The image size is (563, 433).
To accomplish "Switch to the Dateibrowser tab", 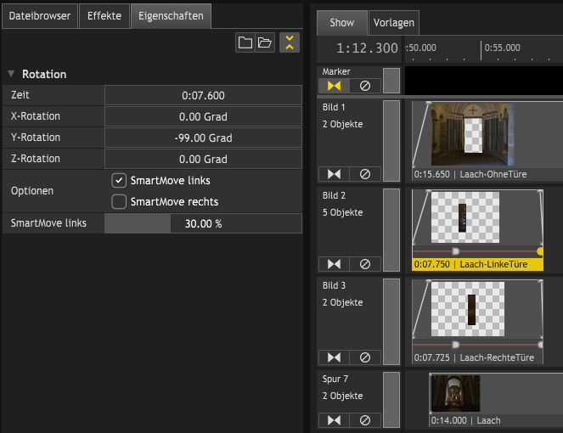I will (40, 16).
